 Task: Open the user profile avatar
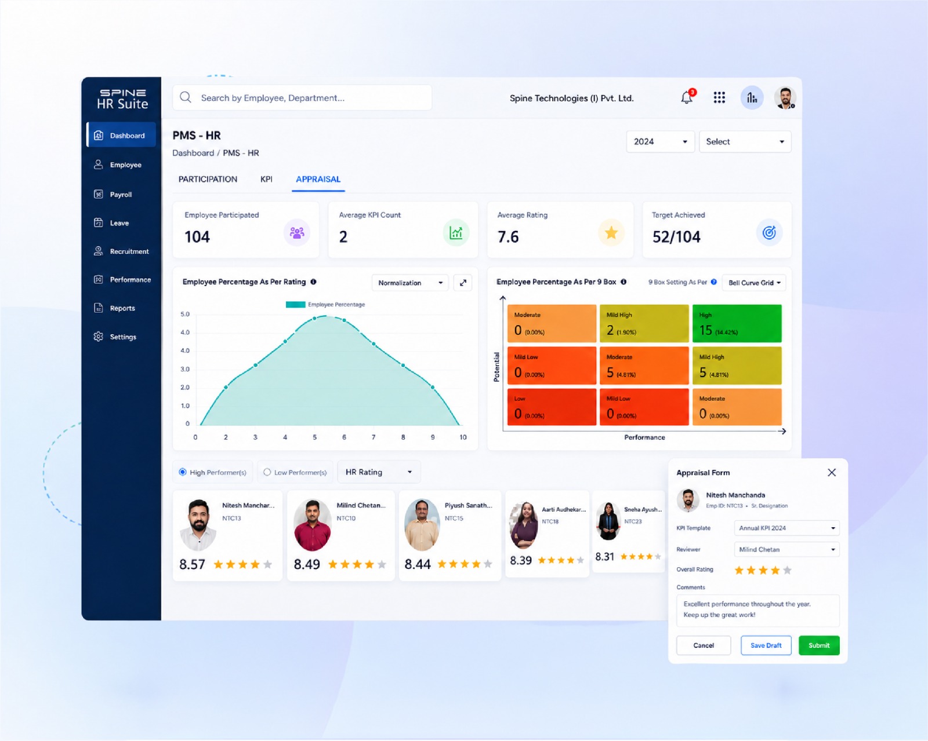[785, 97]
